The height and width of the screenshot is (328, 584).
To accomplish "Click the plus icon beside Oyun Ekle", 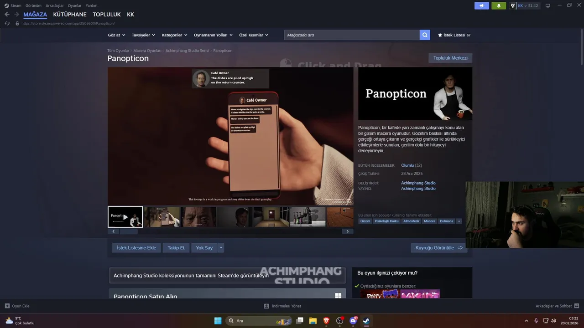I will pyautogui.click(x=7, y=306).
